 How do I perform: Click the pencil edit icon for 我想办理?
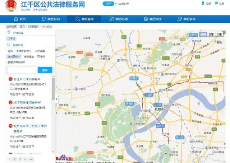coord(112,19)
